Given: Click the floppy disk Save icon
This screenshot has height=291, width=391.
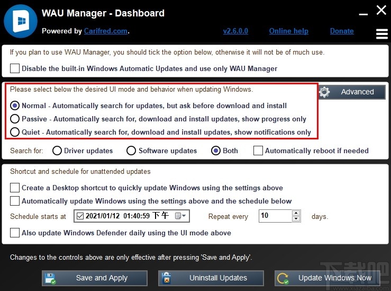Looking at the screenshot, I should click(50, 278).
